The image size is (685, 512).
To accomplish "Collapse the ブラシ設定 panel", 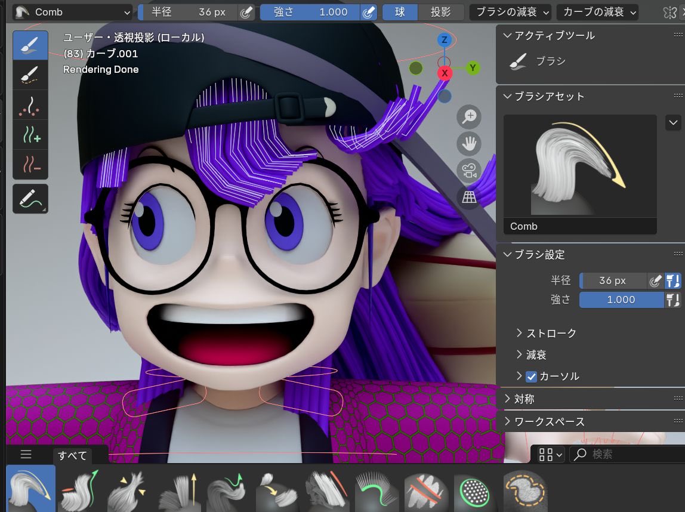I will pos(507,254).
